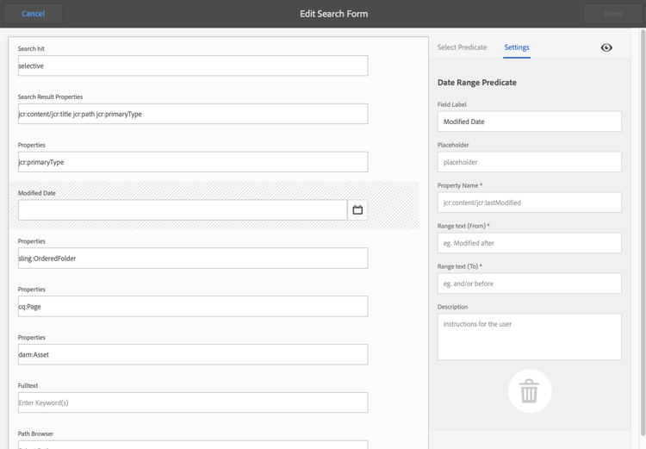Click the Field Label input
646x449 pixels.
pyautogui.click(x=529, y=122)
